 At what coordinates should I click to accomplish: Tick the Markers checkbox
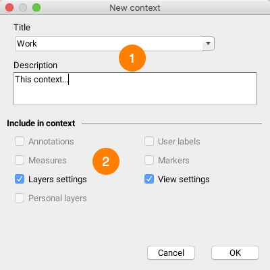click(149, 161)
